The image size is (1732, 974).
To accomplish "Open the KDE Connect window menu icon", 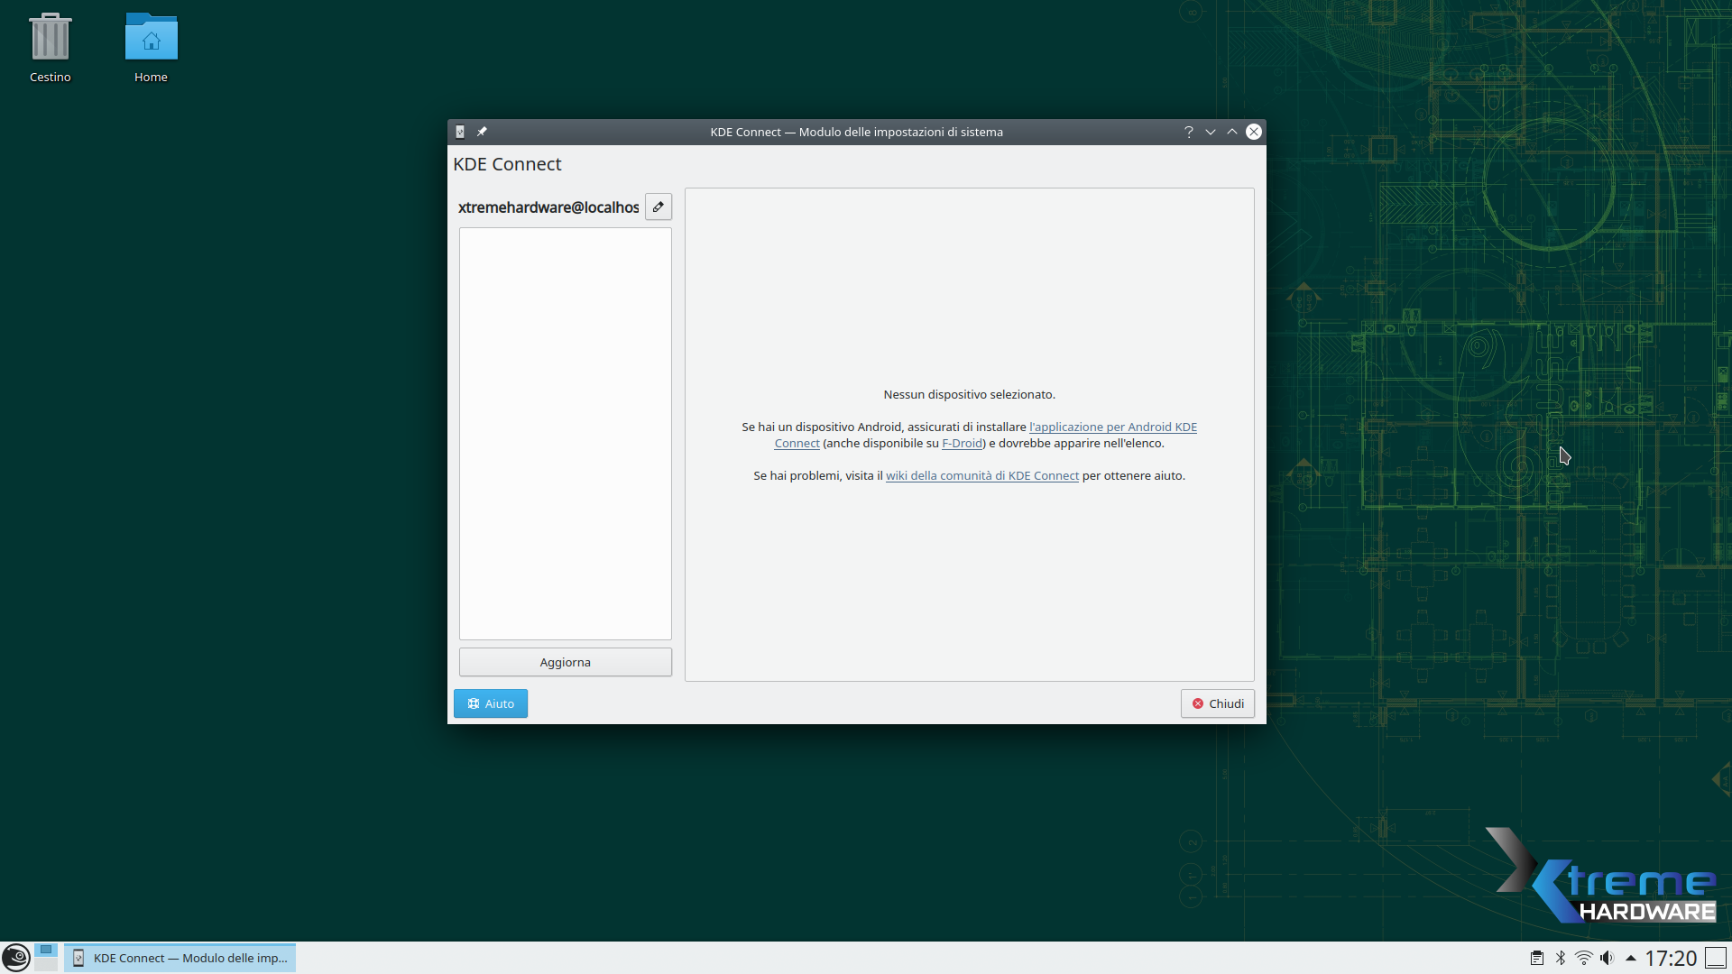I will click(460, 132).
